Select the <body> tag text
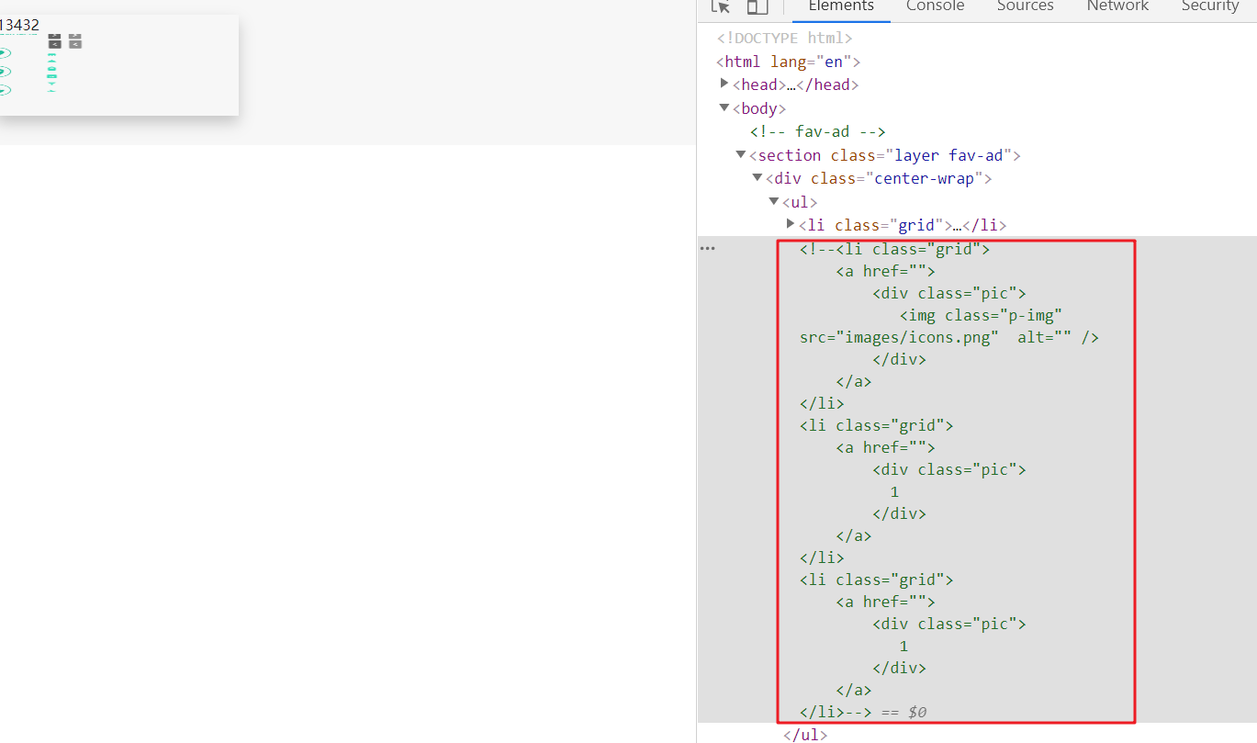This screenshot has height=743, width=1257. [x=759, y=108]
